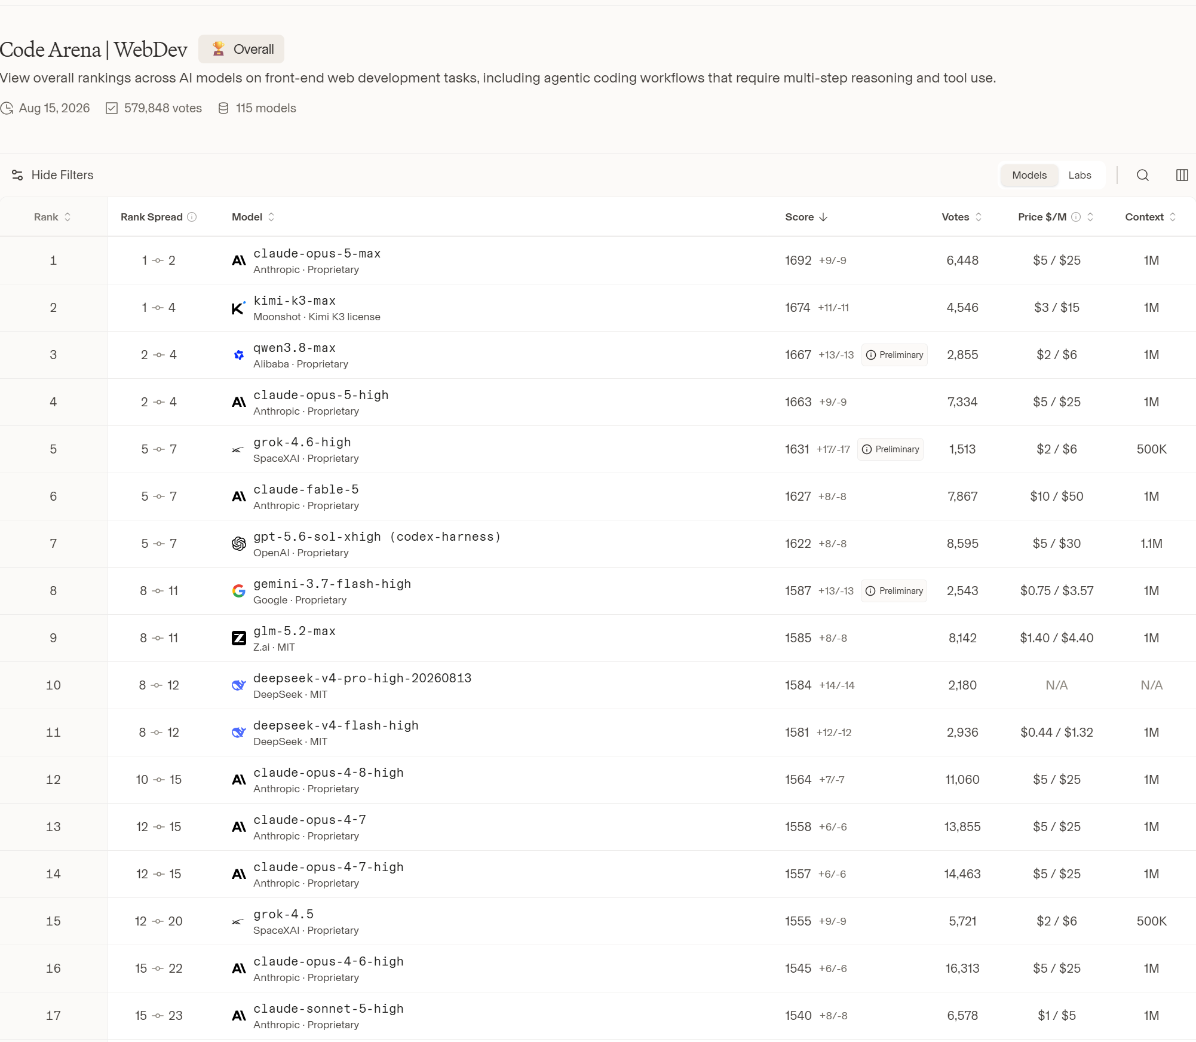Click the Anthropic logo beside claude-opus-4-8-high
The height and width of the screenshot is (1042, 1196).
(x=238, y=780)
